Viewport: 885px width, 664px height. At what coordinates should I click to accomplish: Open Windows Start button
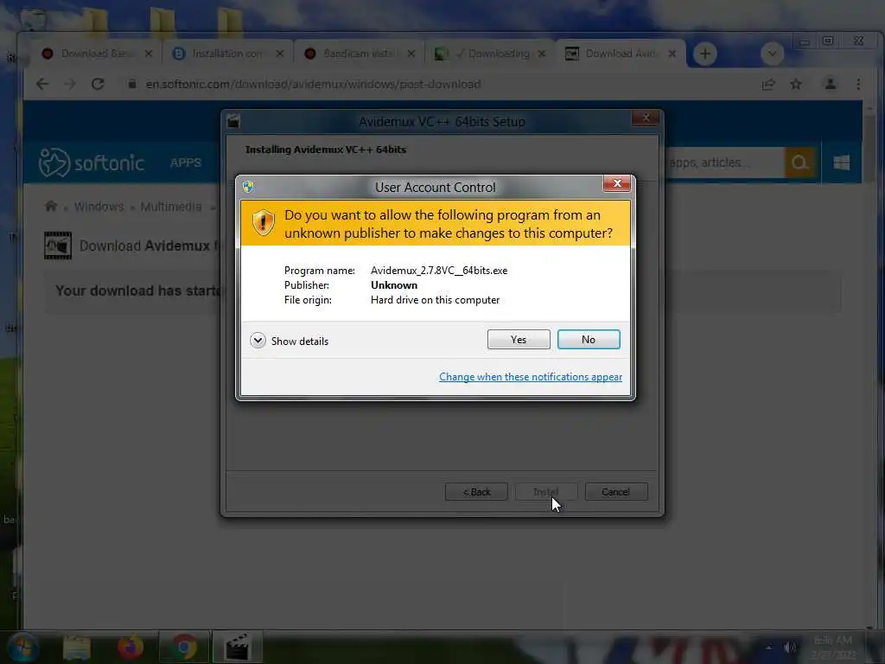click(x=23, y=647)
